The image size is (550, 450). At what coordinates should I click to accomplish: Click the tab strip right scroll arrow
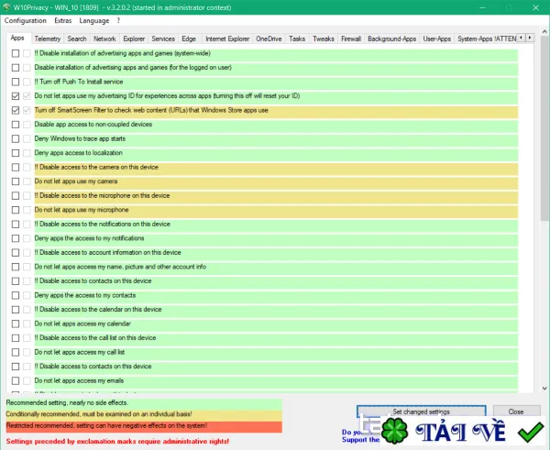point(530,38)
